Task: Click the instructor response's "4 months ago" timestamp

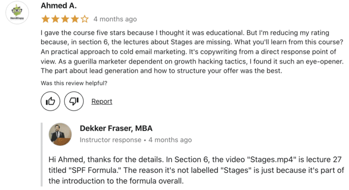Action: click(170, 140)
